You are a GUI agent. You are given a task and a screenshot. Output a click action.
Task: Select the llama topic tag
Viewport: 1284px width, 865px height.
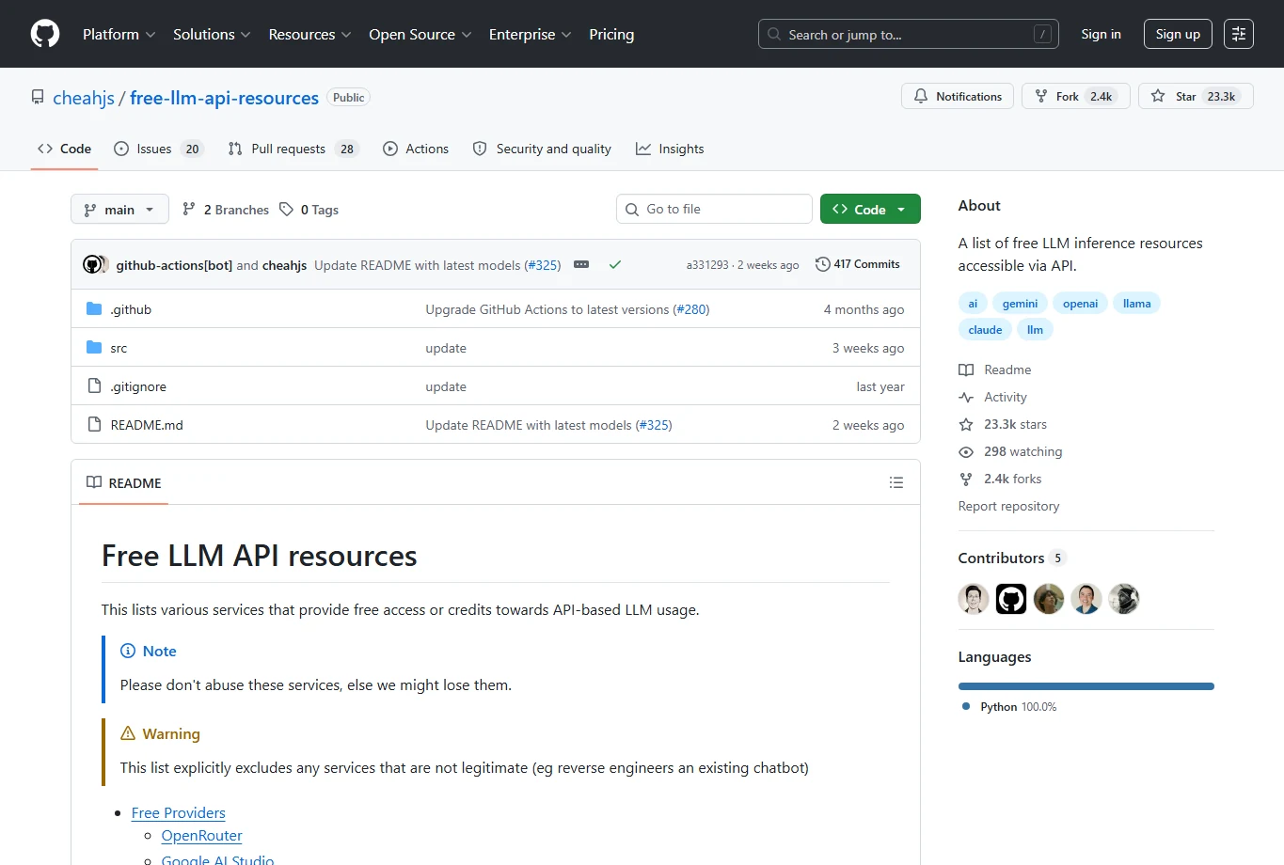click(x=1136, y=303)
